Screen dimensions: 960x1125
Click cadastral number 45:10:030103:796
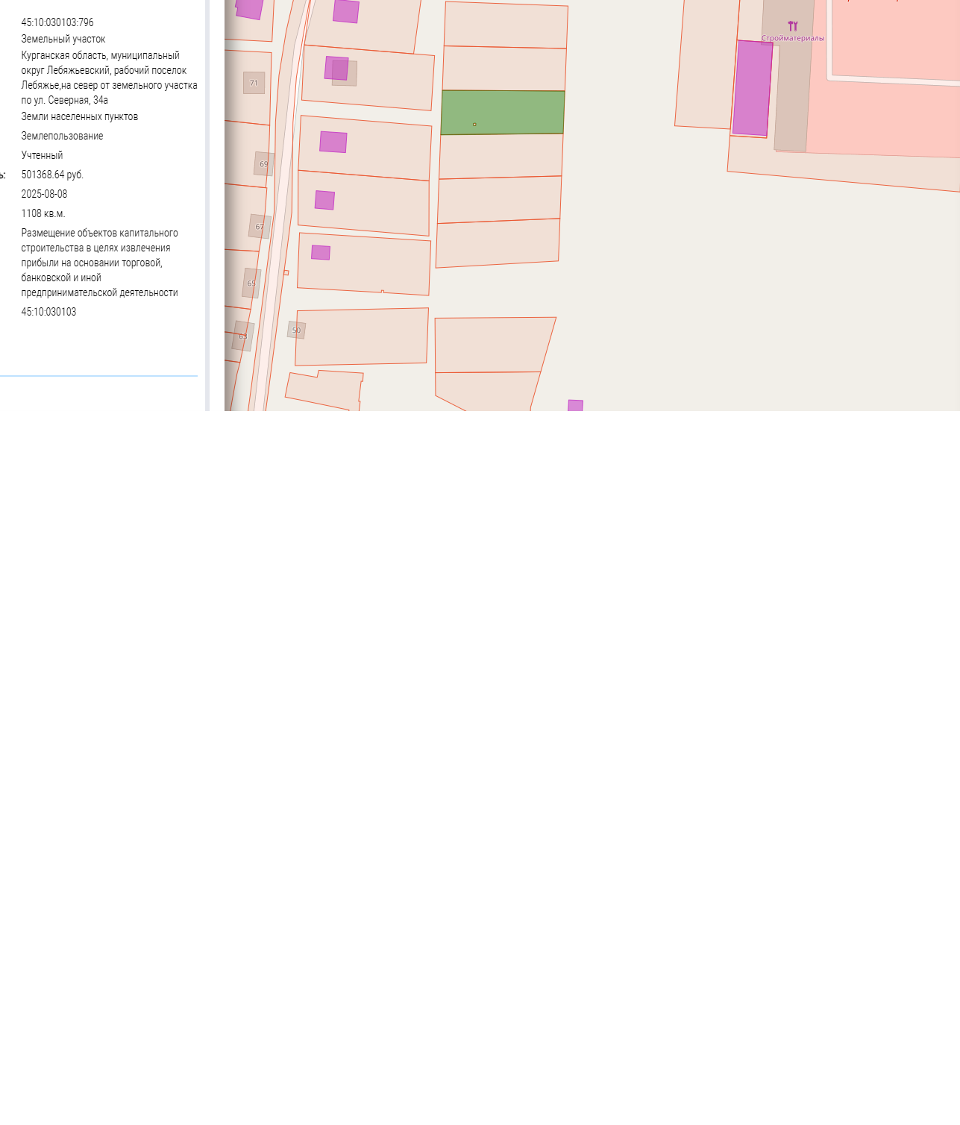click(57, 22)
